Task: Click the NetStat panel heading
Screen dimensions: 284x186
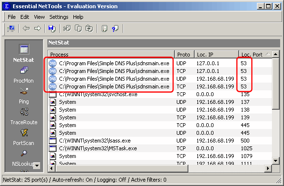Action: point(59,43)
